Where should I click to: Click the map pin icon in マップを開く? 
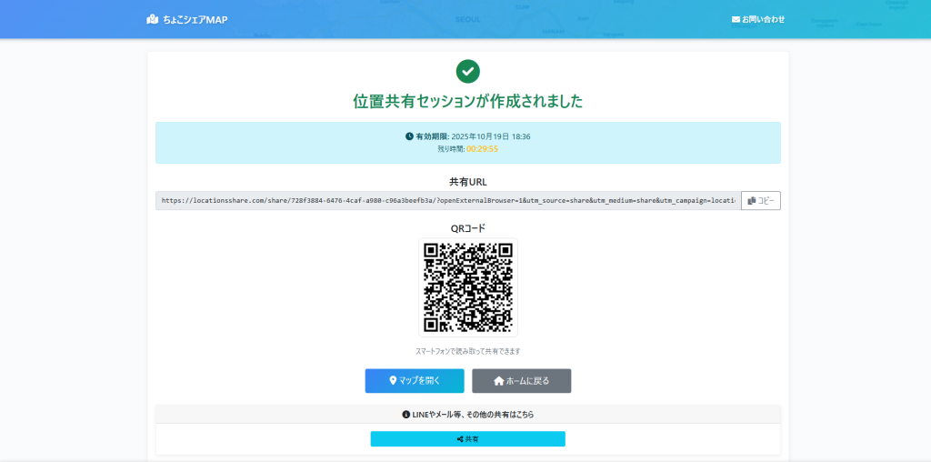393,381
